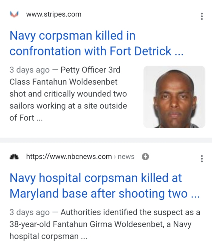
Task: Click the gray divider between the results
Action: [106, 140]
